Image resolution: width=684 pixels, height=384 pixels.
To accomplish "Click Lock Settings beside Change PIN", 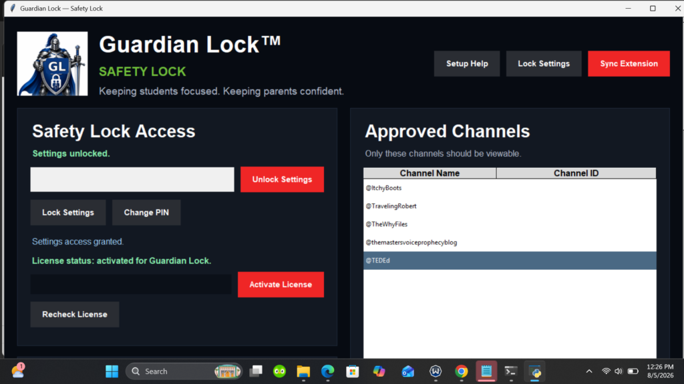I will (x=68, y=213).
